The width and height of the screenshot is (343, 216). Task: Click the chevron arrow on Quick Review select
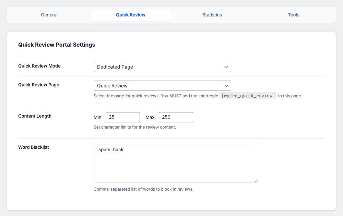tap(226, 86)
